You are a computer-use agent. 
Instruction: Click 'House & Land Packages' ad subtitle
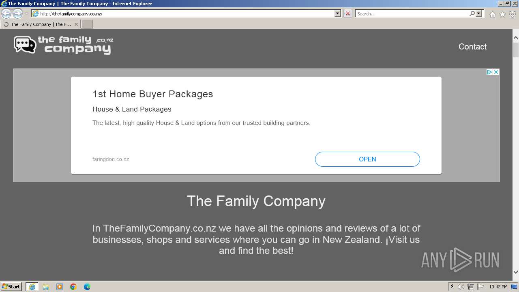[x=132, y=109]
